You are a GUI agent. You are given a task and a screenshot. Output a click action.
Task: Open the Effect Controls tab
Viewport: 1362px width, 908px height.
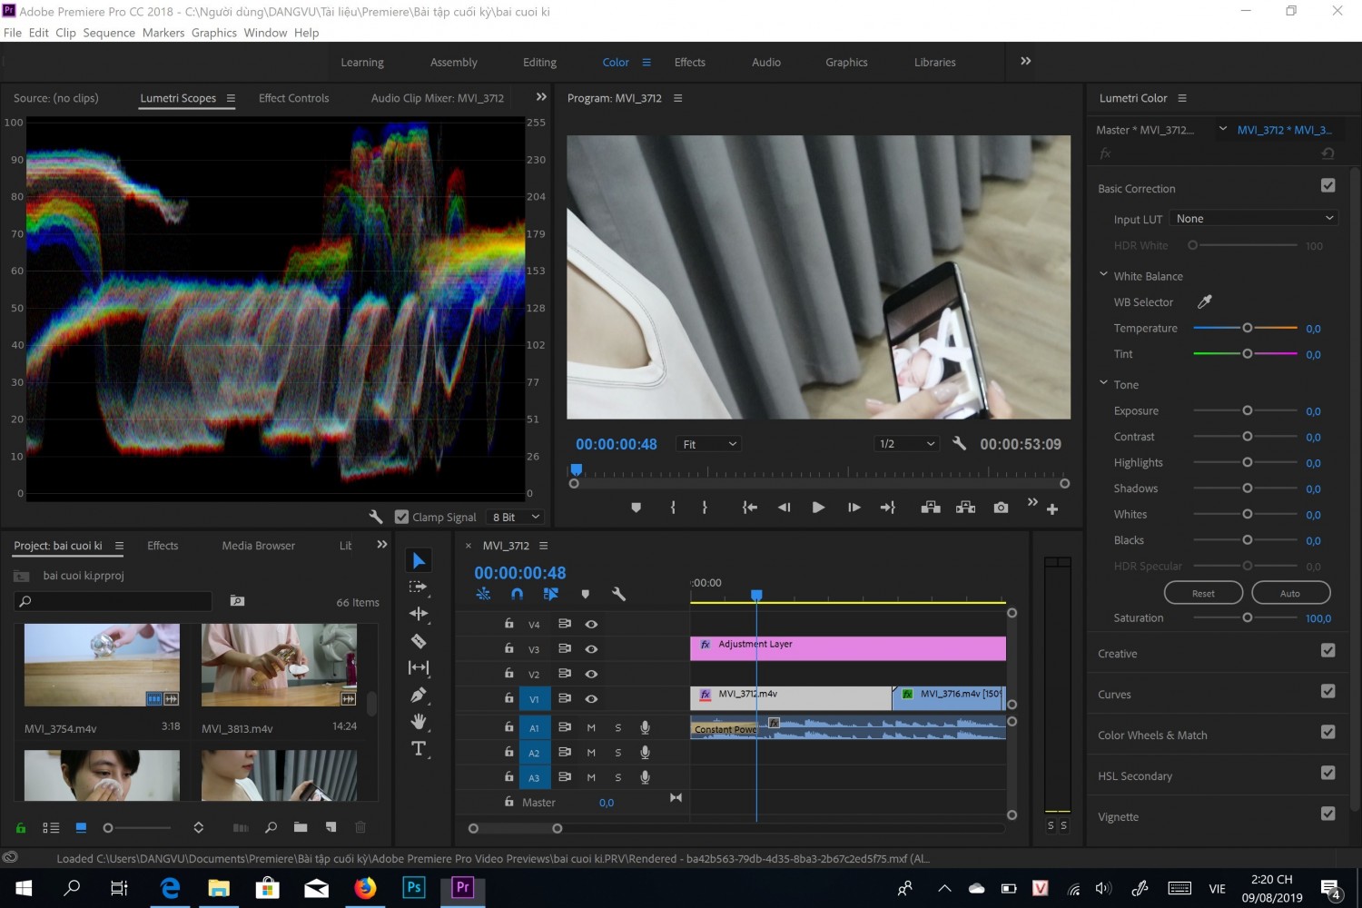(x=293, y=98)
